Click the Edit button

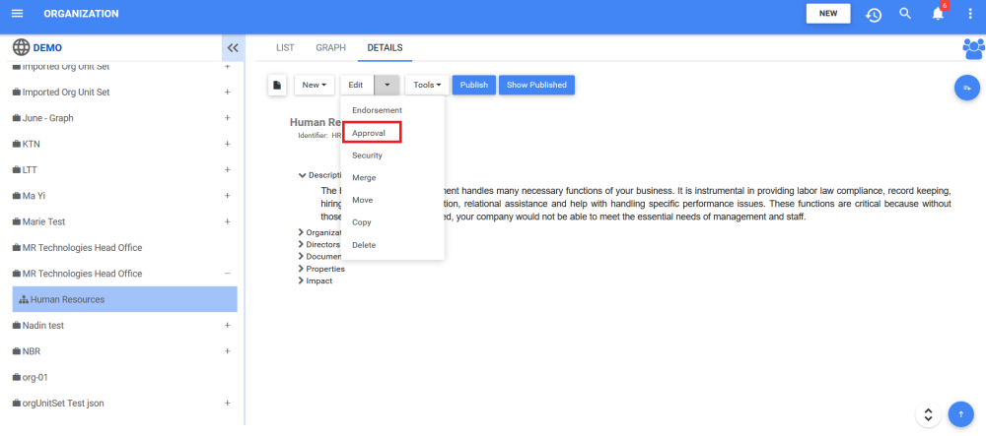357,85
